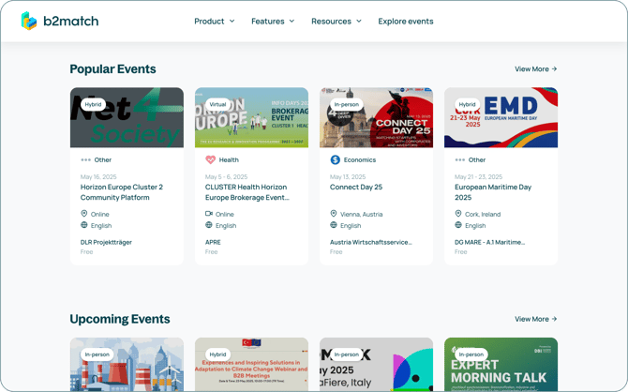This screenshot has width=628, height=392.
Task: Select the DLR Projektträger organizer text
Action: (106, 242)
